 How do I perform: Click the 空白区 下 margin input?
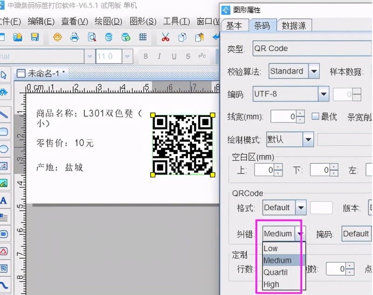(x=320, y=170)
